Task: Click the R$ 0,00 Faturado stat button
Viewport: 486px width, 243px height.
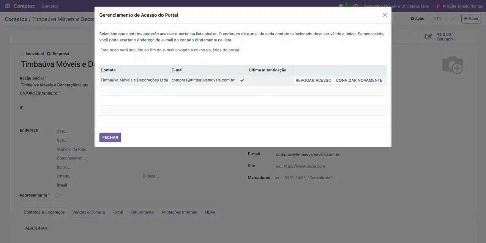Action: coord(447,36)
